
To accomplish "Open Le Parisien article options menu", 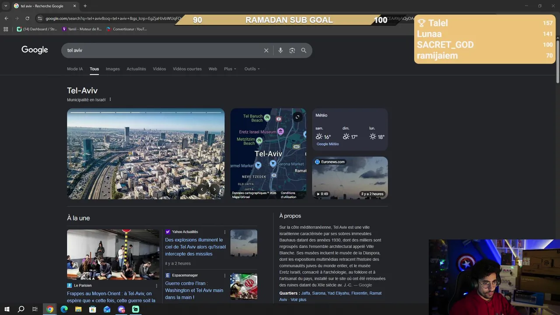I will 157,286.
